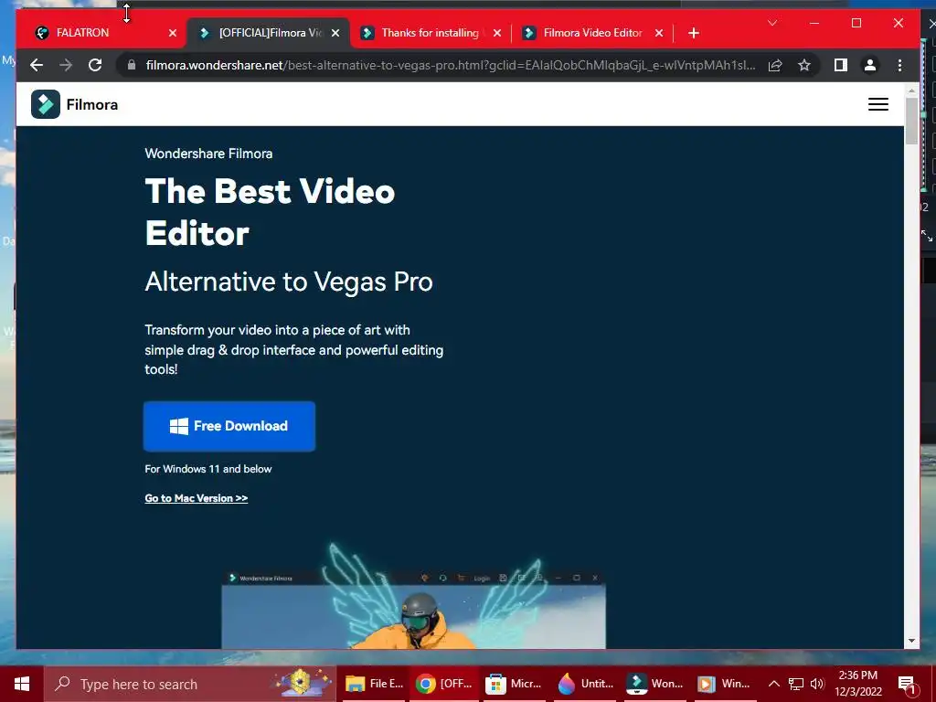The height and width of the screenshot is (702, 936).
Task: Open the Filmora hamburger menu
Action: coord(877,104)
